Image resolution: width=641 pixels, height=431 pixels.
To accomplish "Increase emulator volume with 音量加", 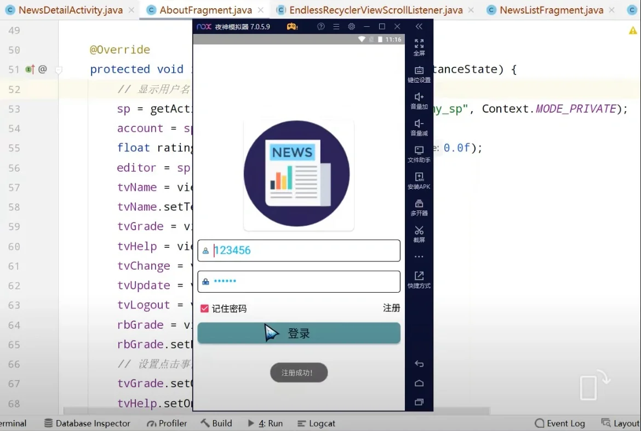I will point(419,102).
